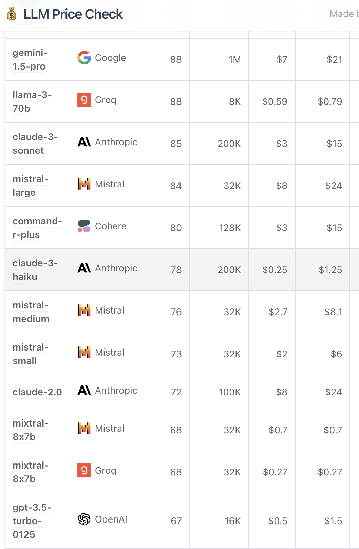
Task: Open the llama-3-70b model link
Action: click(x=32, y=101)
